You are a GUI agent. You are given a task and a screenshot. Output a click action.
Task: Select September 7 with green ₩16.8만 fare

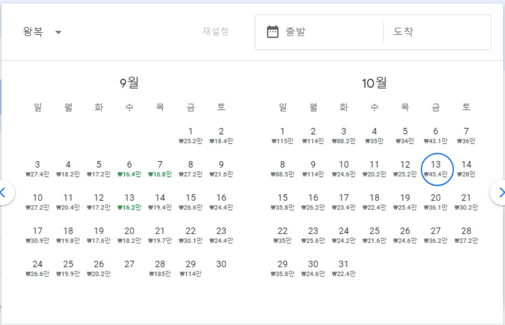point(160,169)
